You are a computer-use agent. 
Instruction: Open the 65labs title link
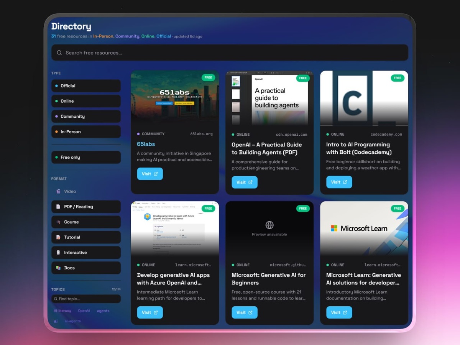click(146, 144)
